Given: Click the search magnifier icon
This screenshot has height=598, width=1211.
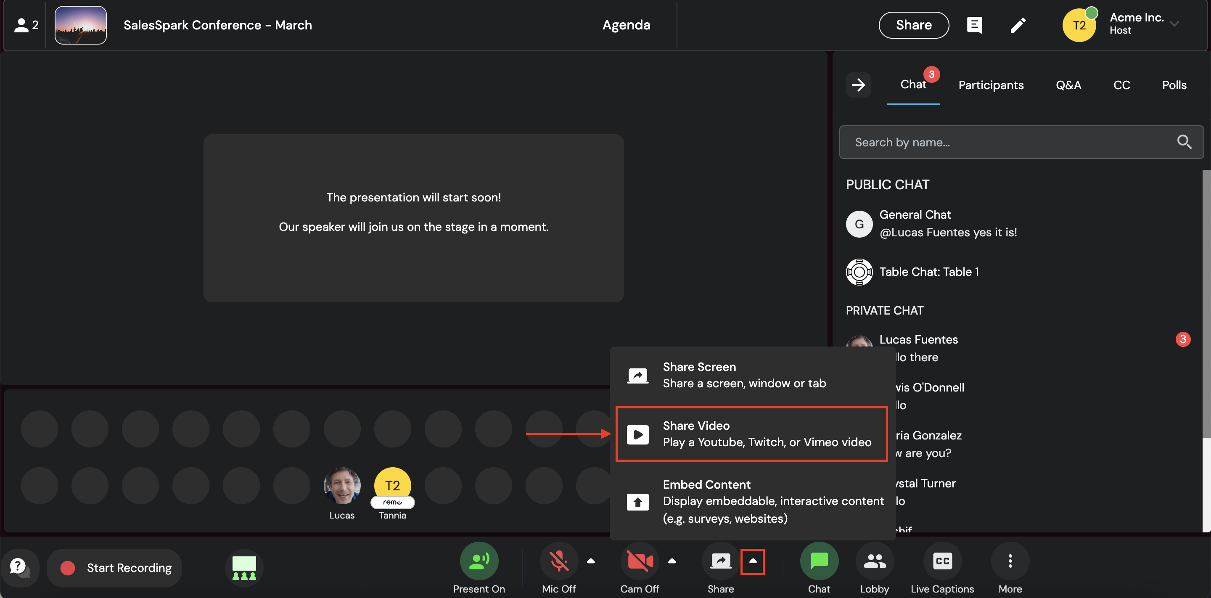Looking at the screenshot, I should 1184,142.
